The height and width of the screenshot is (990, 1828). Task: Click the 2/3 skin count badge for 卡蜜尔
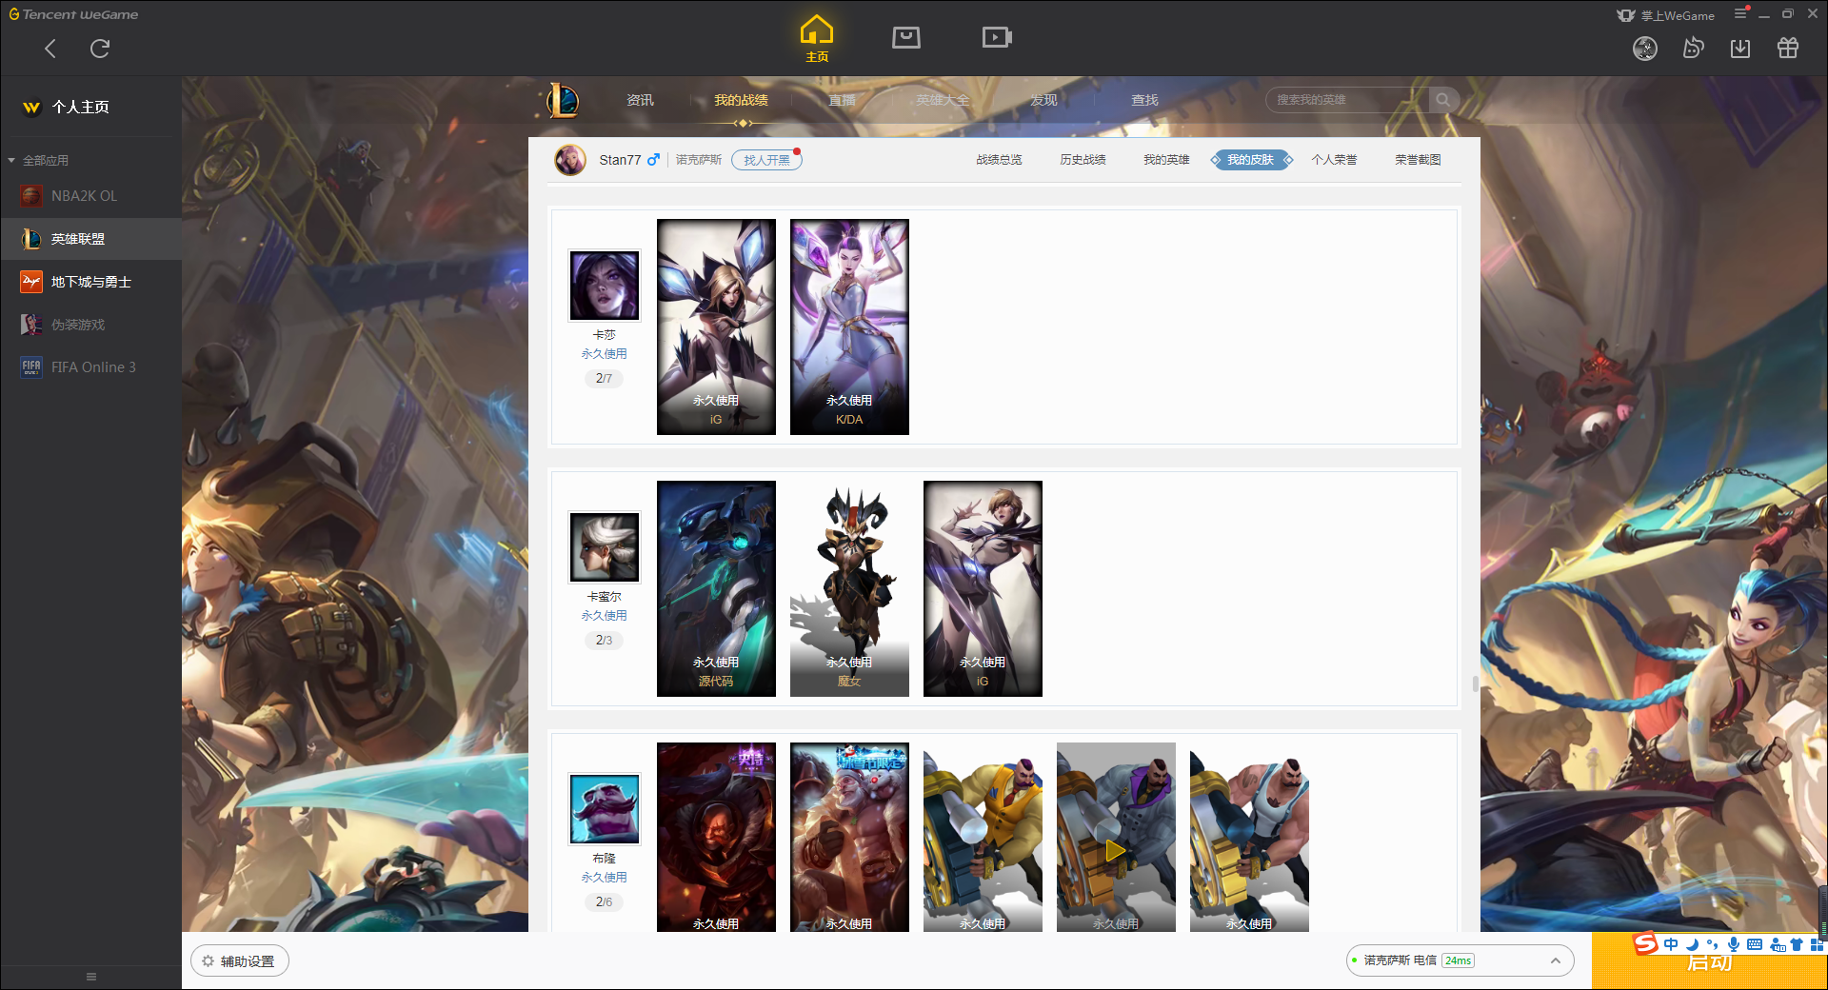tap(604, 640)
